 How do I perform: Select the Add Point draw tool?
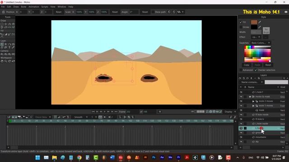click(x=9, y=24)
